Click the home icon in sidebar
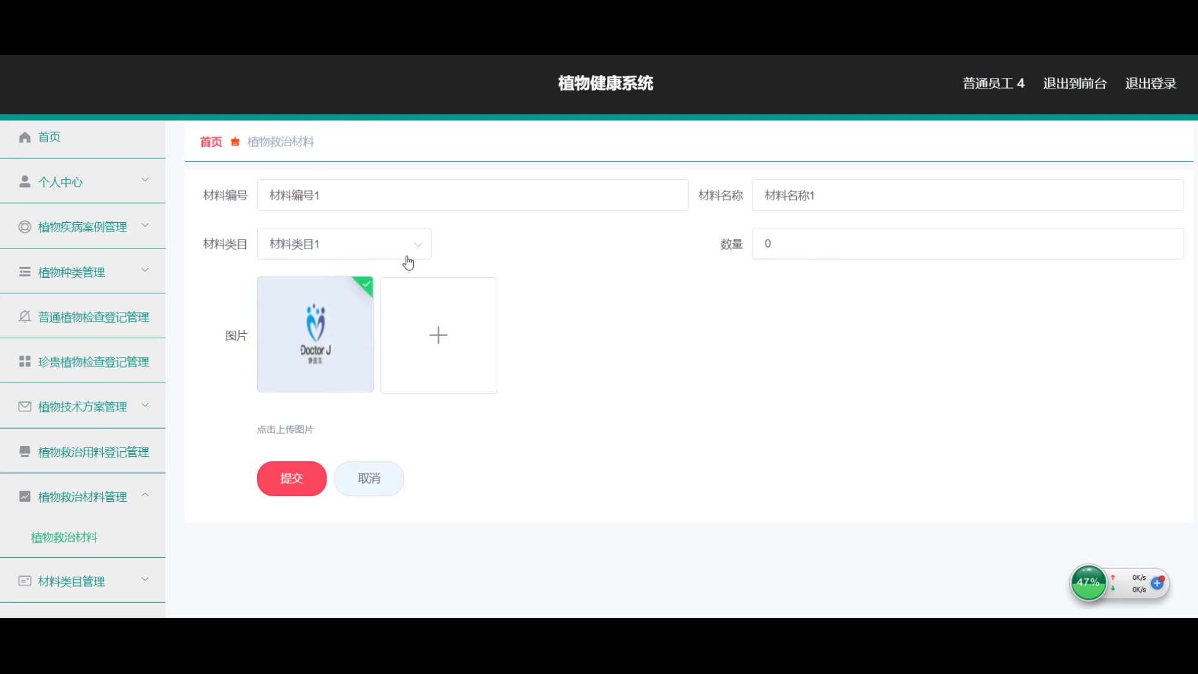 (x=24, y=137)
